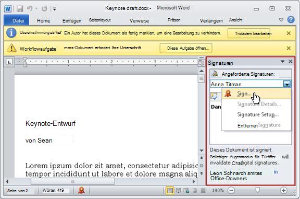Click the signature ribbon icon in status bar

81,190
